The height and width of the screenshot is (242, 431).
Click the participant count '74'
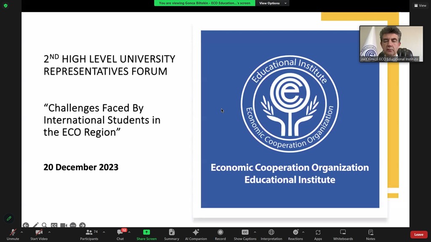point(96,231)
